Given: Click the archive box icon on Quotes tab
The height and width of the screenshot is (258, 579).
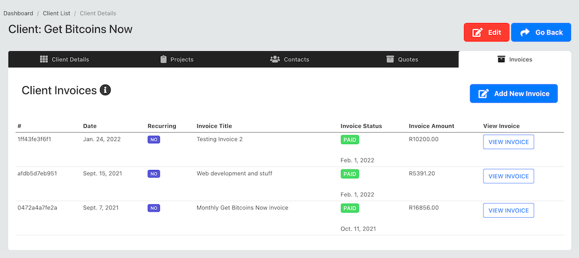Looking at the screenshot, I should [x=390, y=59].
